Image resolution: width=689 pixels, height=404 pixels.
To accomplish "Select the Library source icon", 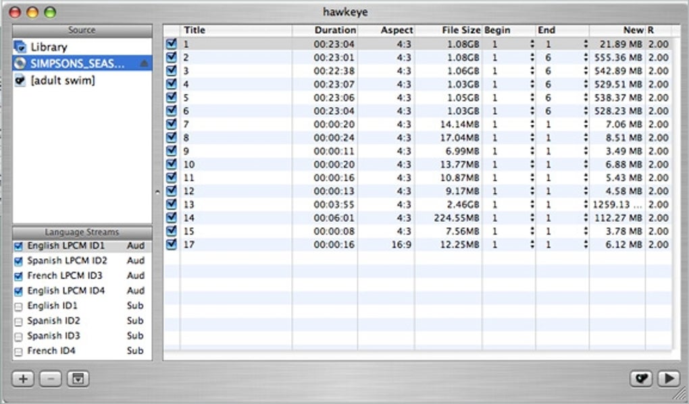I will (x=20, y=47).
